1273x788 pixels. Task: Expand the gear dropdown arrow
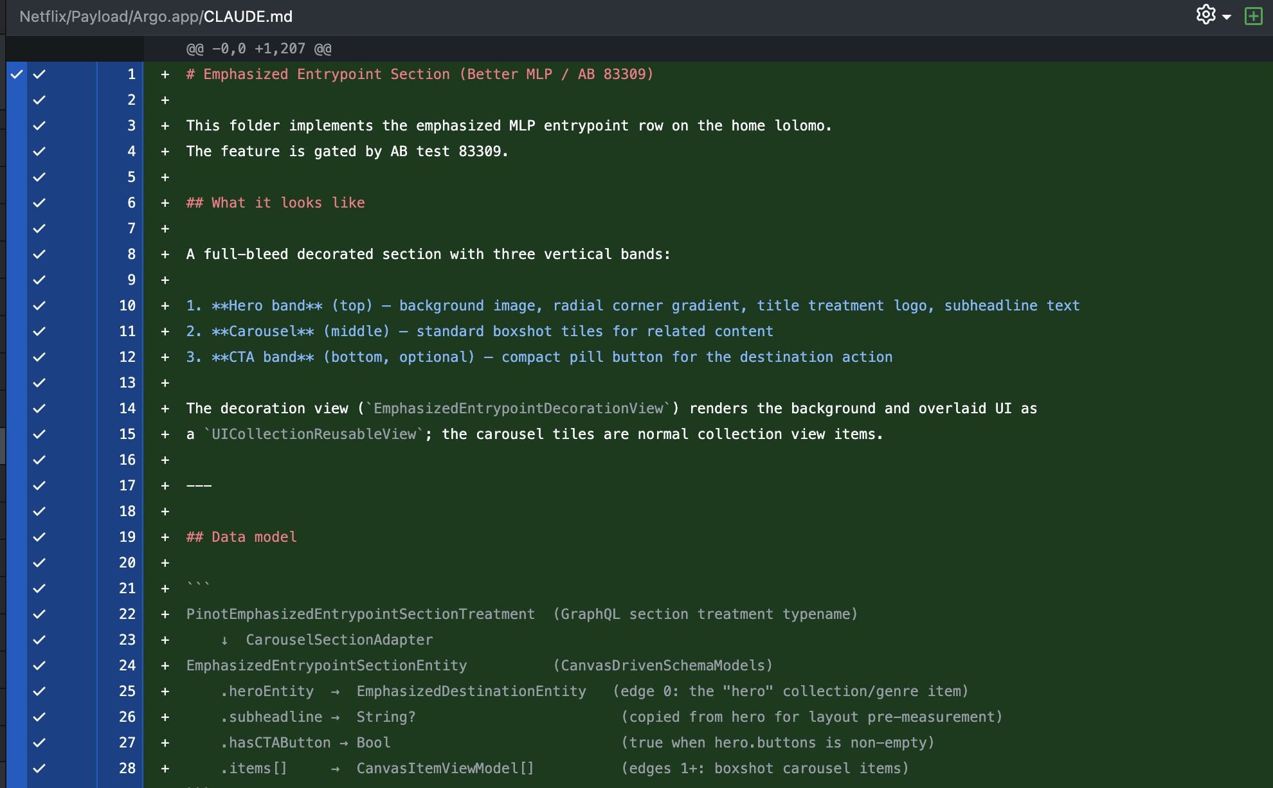[x=1227, y=17]
